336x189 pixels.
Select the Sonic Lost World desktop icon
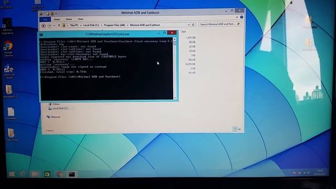9,71
